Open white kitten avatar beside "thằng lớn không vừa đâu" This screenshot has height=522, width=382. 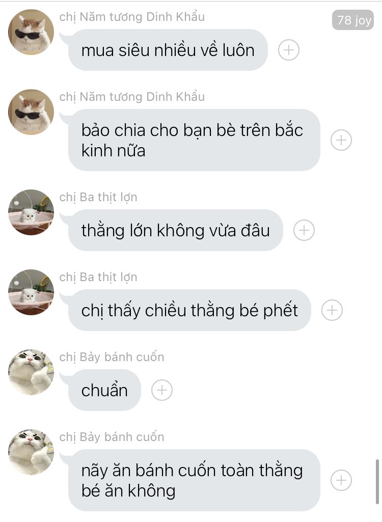coord(31,212)
